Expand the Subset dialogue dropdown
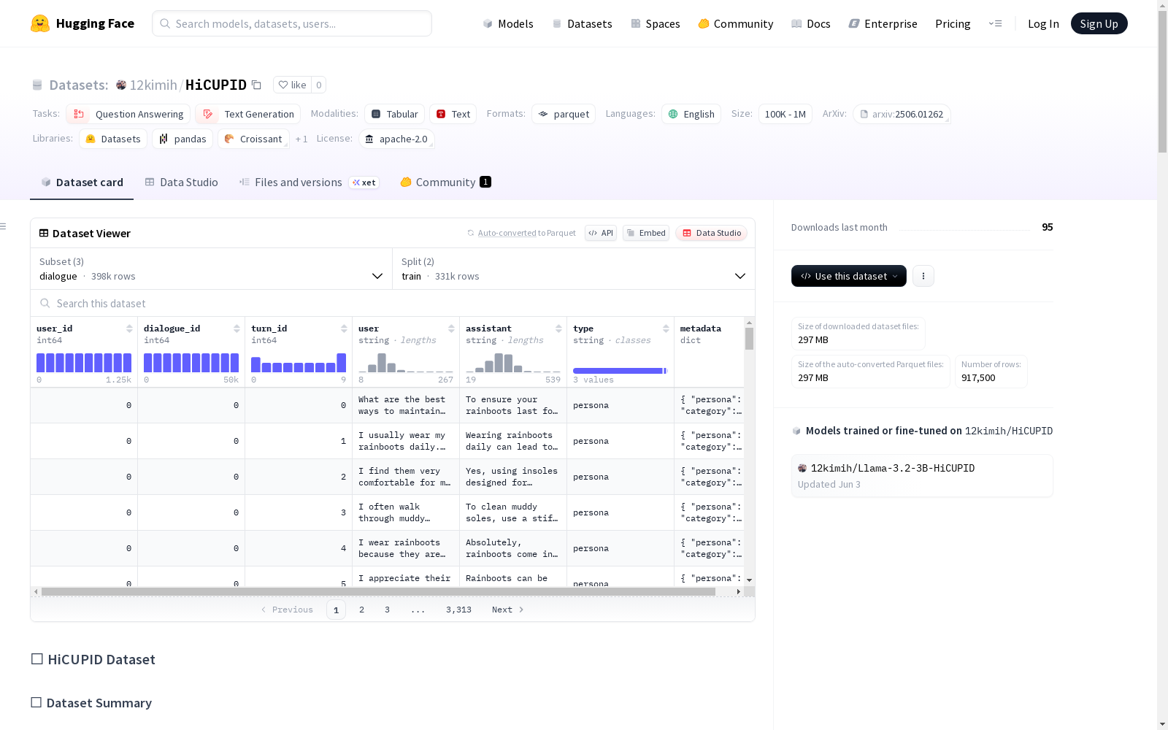 (x=211, y=269)
